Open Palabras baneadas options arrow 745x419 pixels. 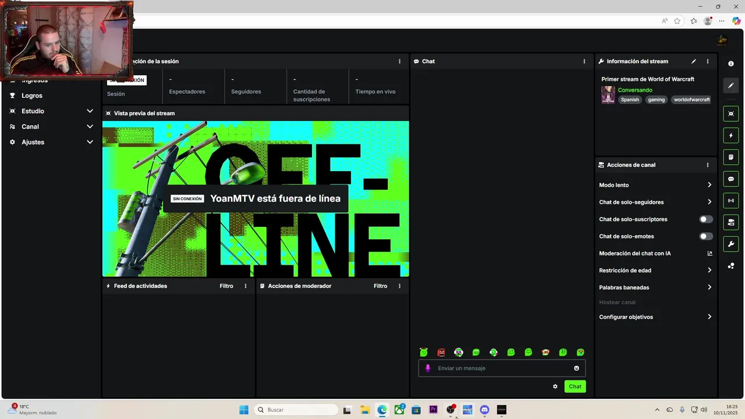[709, 287]
